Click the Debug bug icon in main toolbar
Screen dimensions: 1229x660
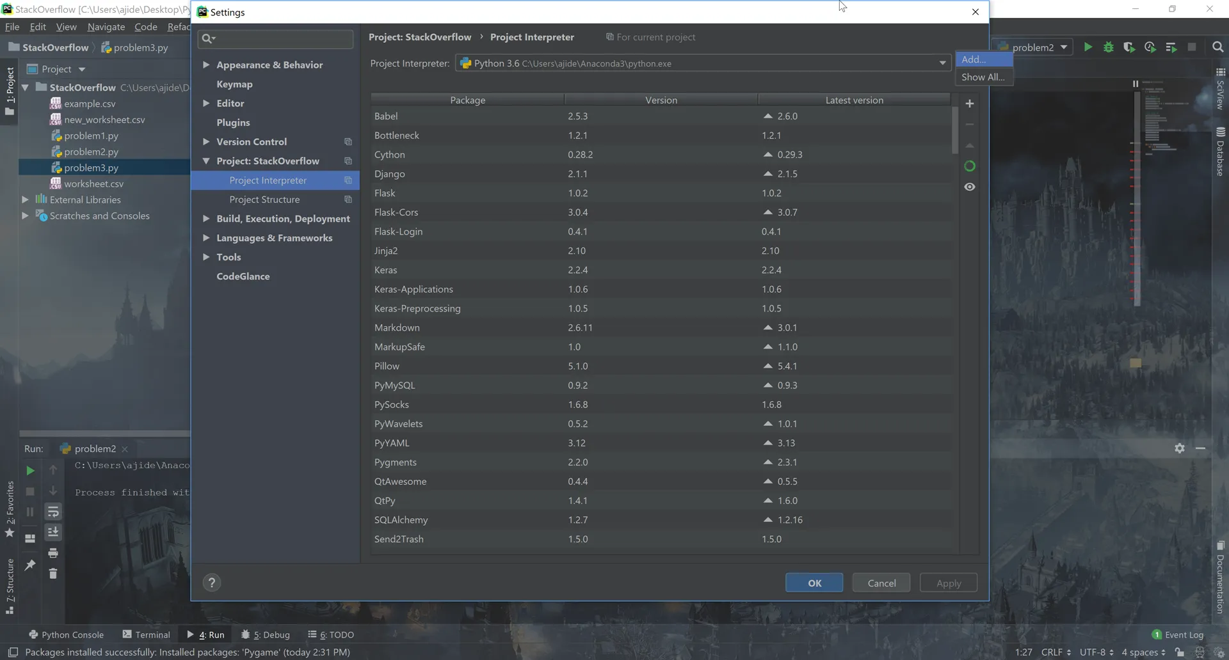pyautogui.click(x=1109, y=47)
